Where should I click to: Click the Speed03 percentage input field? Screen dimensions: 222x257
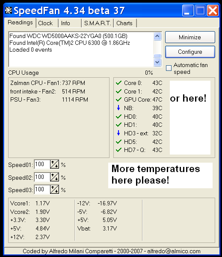tap(42, 190)
